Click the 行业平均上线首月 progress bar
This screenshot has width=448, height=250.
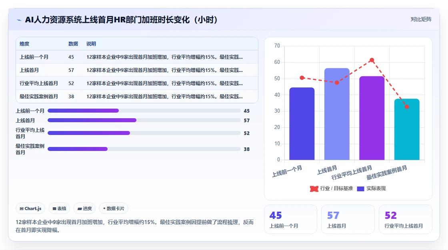[144, 133]
